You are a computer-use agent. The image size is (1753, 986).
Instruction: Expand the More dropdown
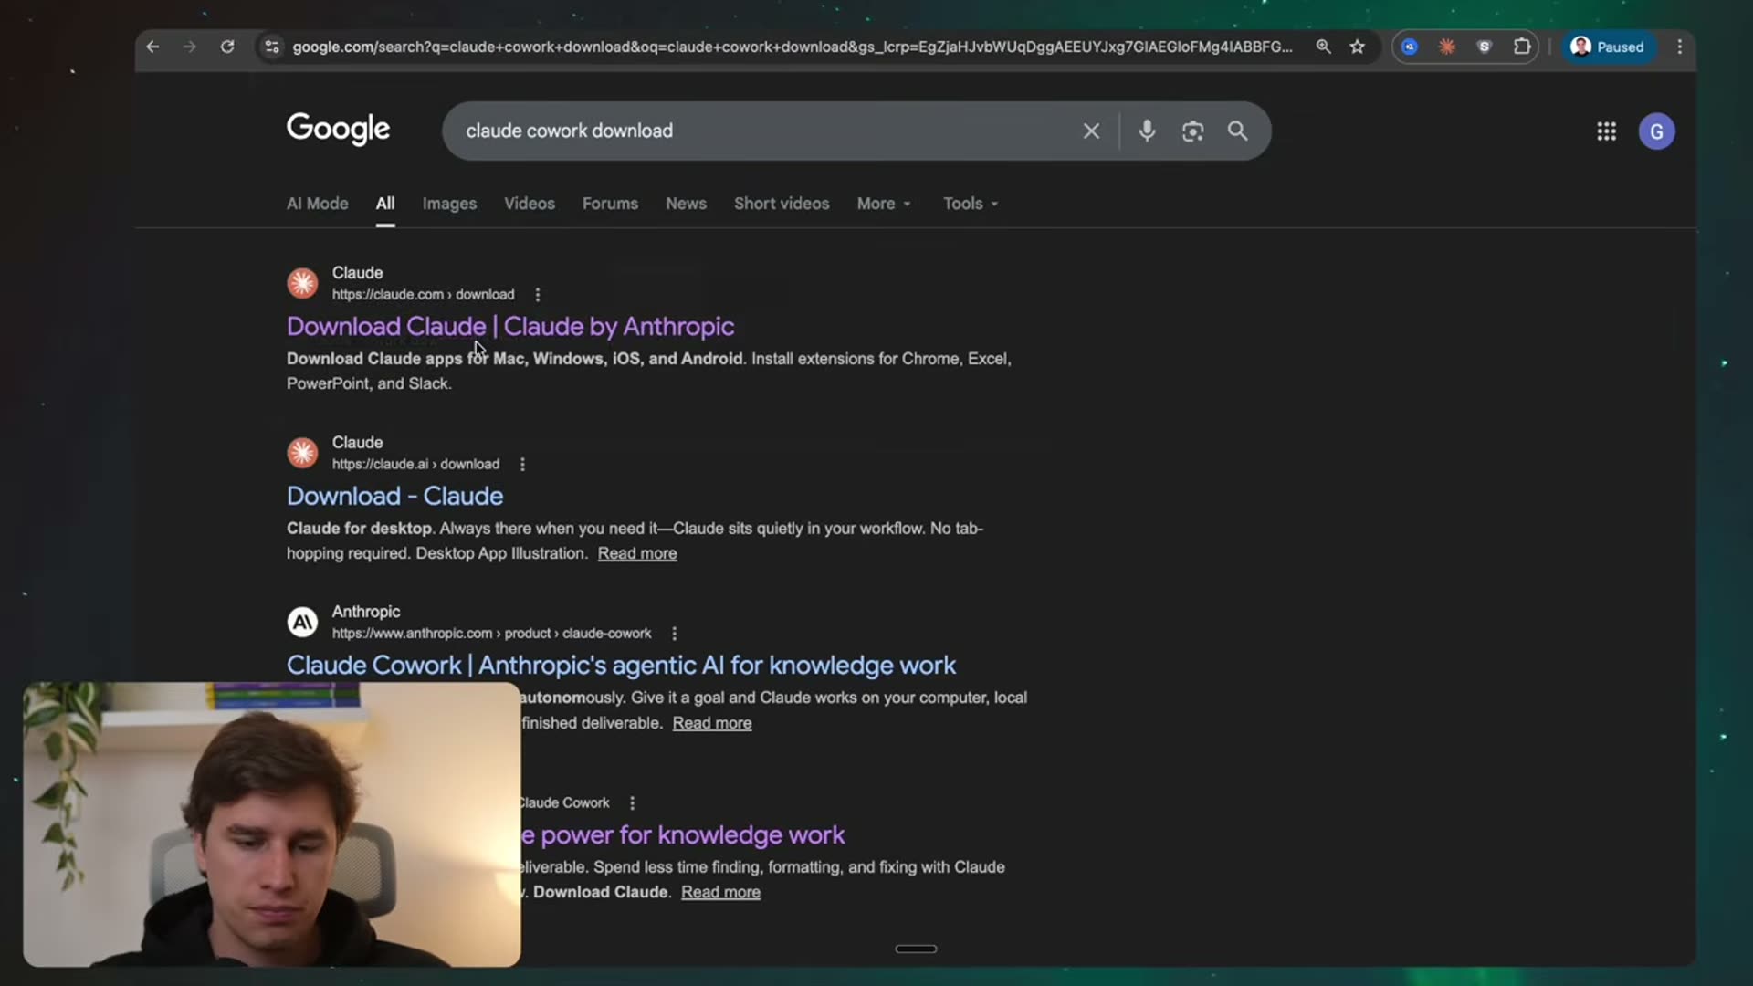coord(884,204)
